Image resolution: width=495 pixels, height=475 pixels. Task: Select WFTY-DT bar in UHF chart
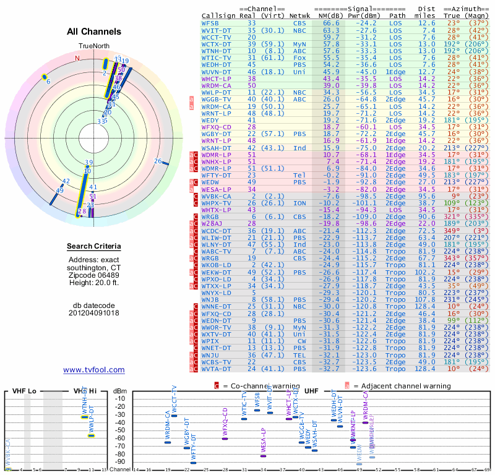pos(193,463)
